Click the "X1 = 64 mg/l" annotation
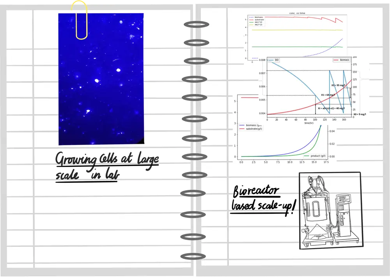This screenshot has width=390, height=277. (328, 95)
